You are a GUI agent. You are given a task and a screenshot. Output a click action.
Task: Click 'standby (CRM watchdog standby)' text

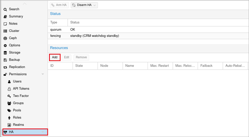[95, 36]
